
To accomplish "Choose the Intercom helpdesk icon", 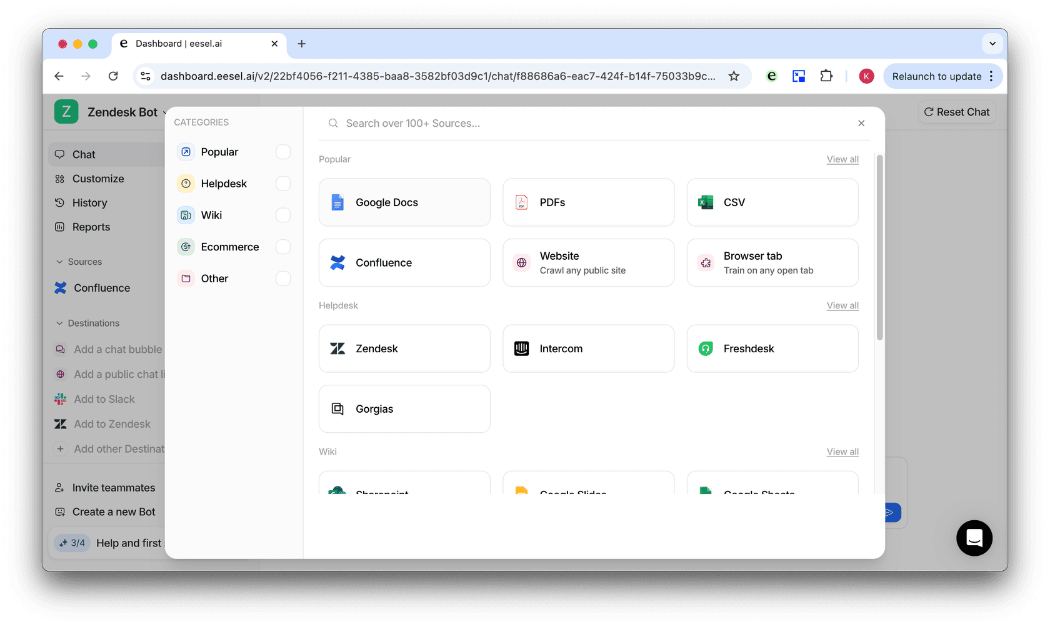I will [521, 348].
